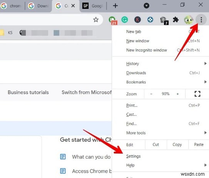Expand the Help submenu
Image resolution: width=209 pixels, height=178 pixels.
tap(161, 165)
